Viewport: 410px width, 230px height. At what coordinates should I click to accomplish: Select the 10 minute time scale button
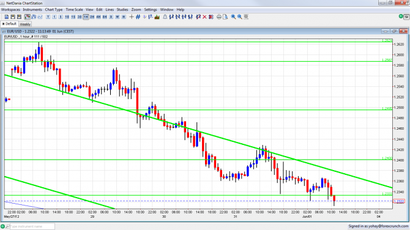(x=67, y=17)
